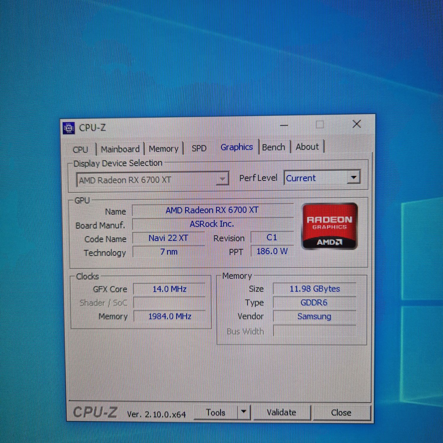The width and height of the screenshot is (443, 443).
Task: Click the Navi 22 XT code name value
Action: coord(168,238)
